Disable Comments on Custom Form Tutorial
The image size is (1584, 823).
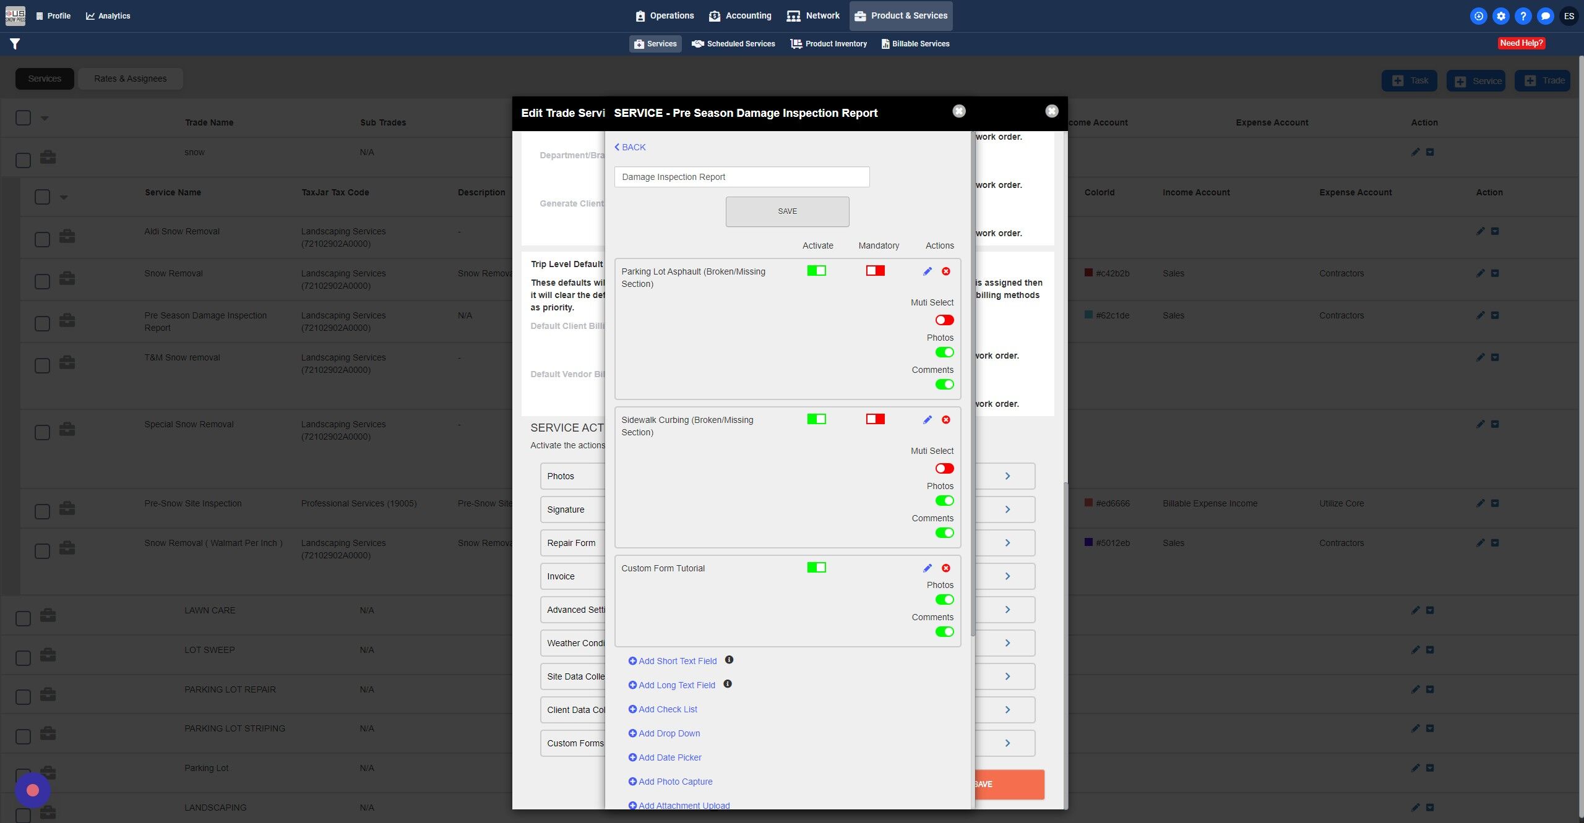click(944, 631)
